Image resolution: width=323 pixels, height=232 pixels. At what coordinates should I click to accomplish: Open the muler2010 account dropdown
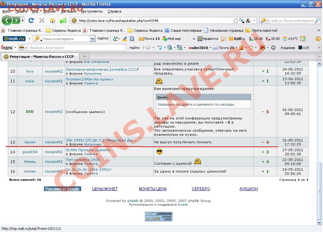pyautogui.click(x=200, y=48)
